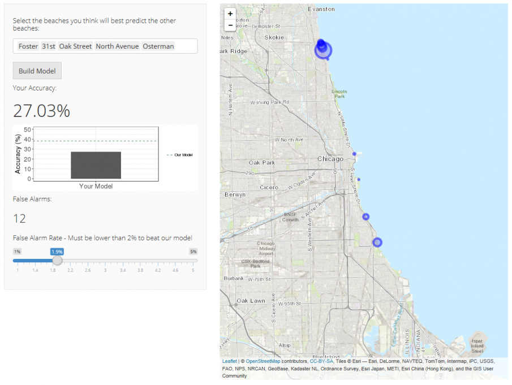Screen dimensions: 512x385
Task: Click empty area of beach selection input
Action: (187, 46)
